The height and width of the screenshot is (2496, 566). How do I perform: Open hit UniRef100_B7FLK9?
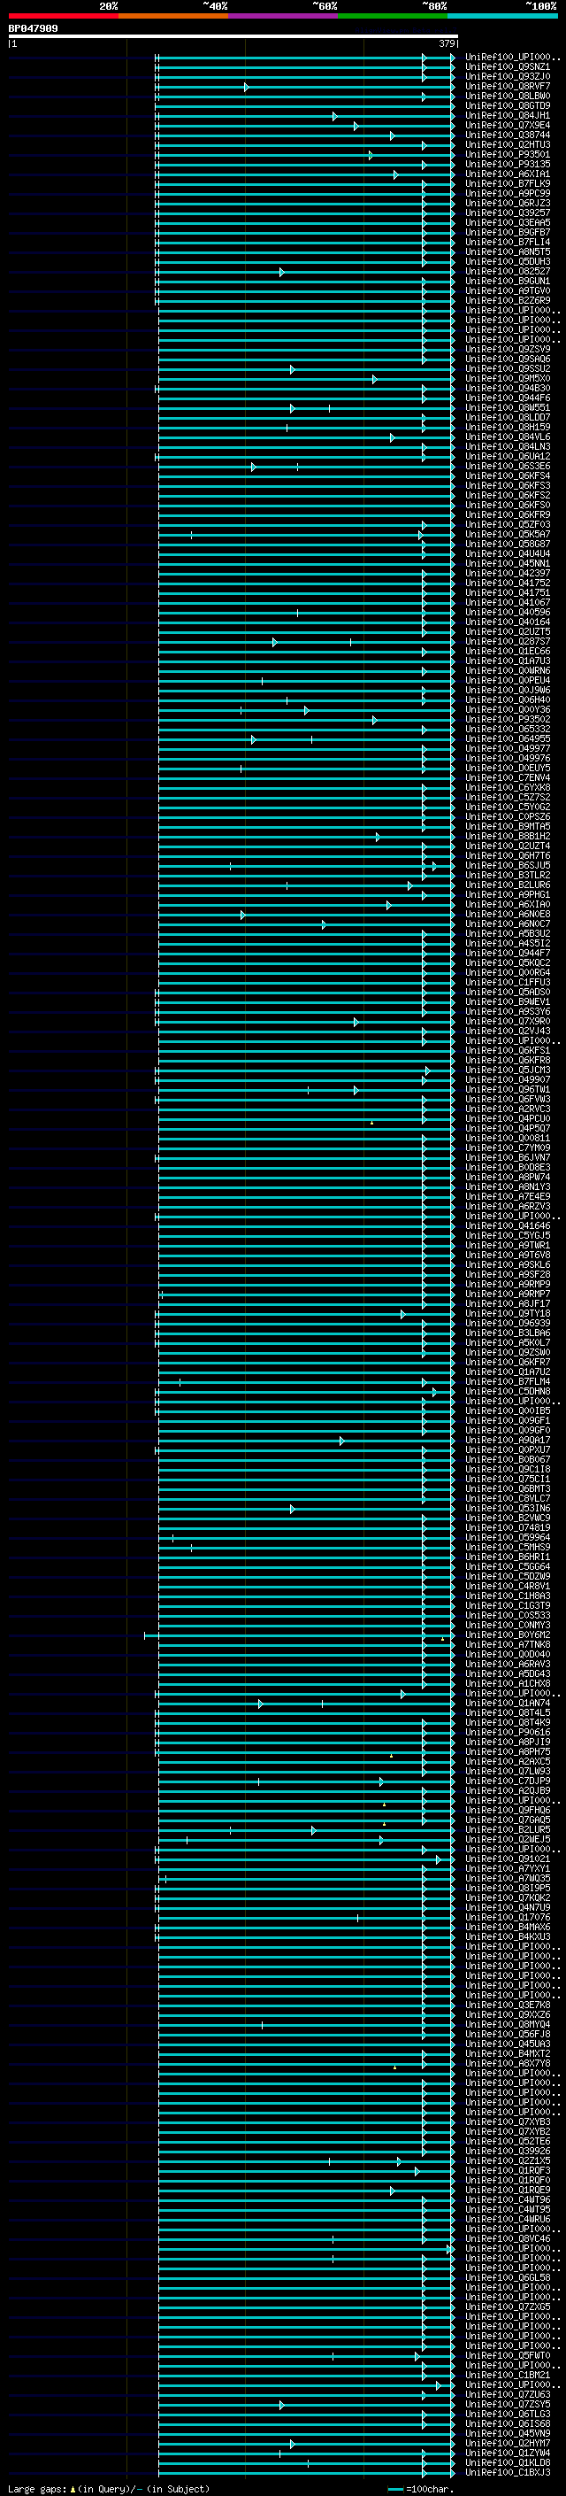click(508, 183)
